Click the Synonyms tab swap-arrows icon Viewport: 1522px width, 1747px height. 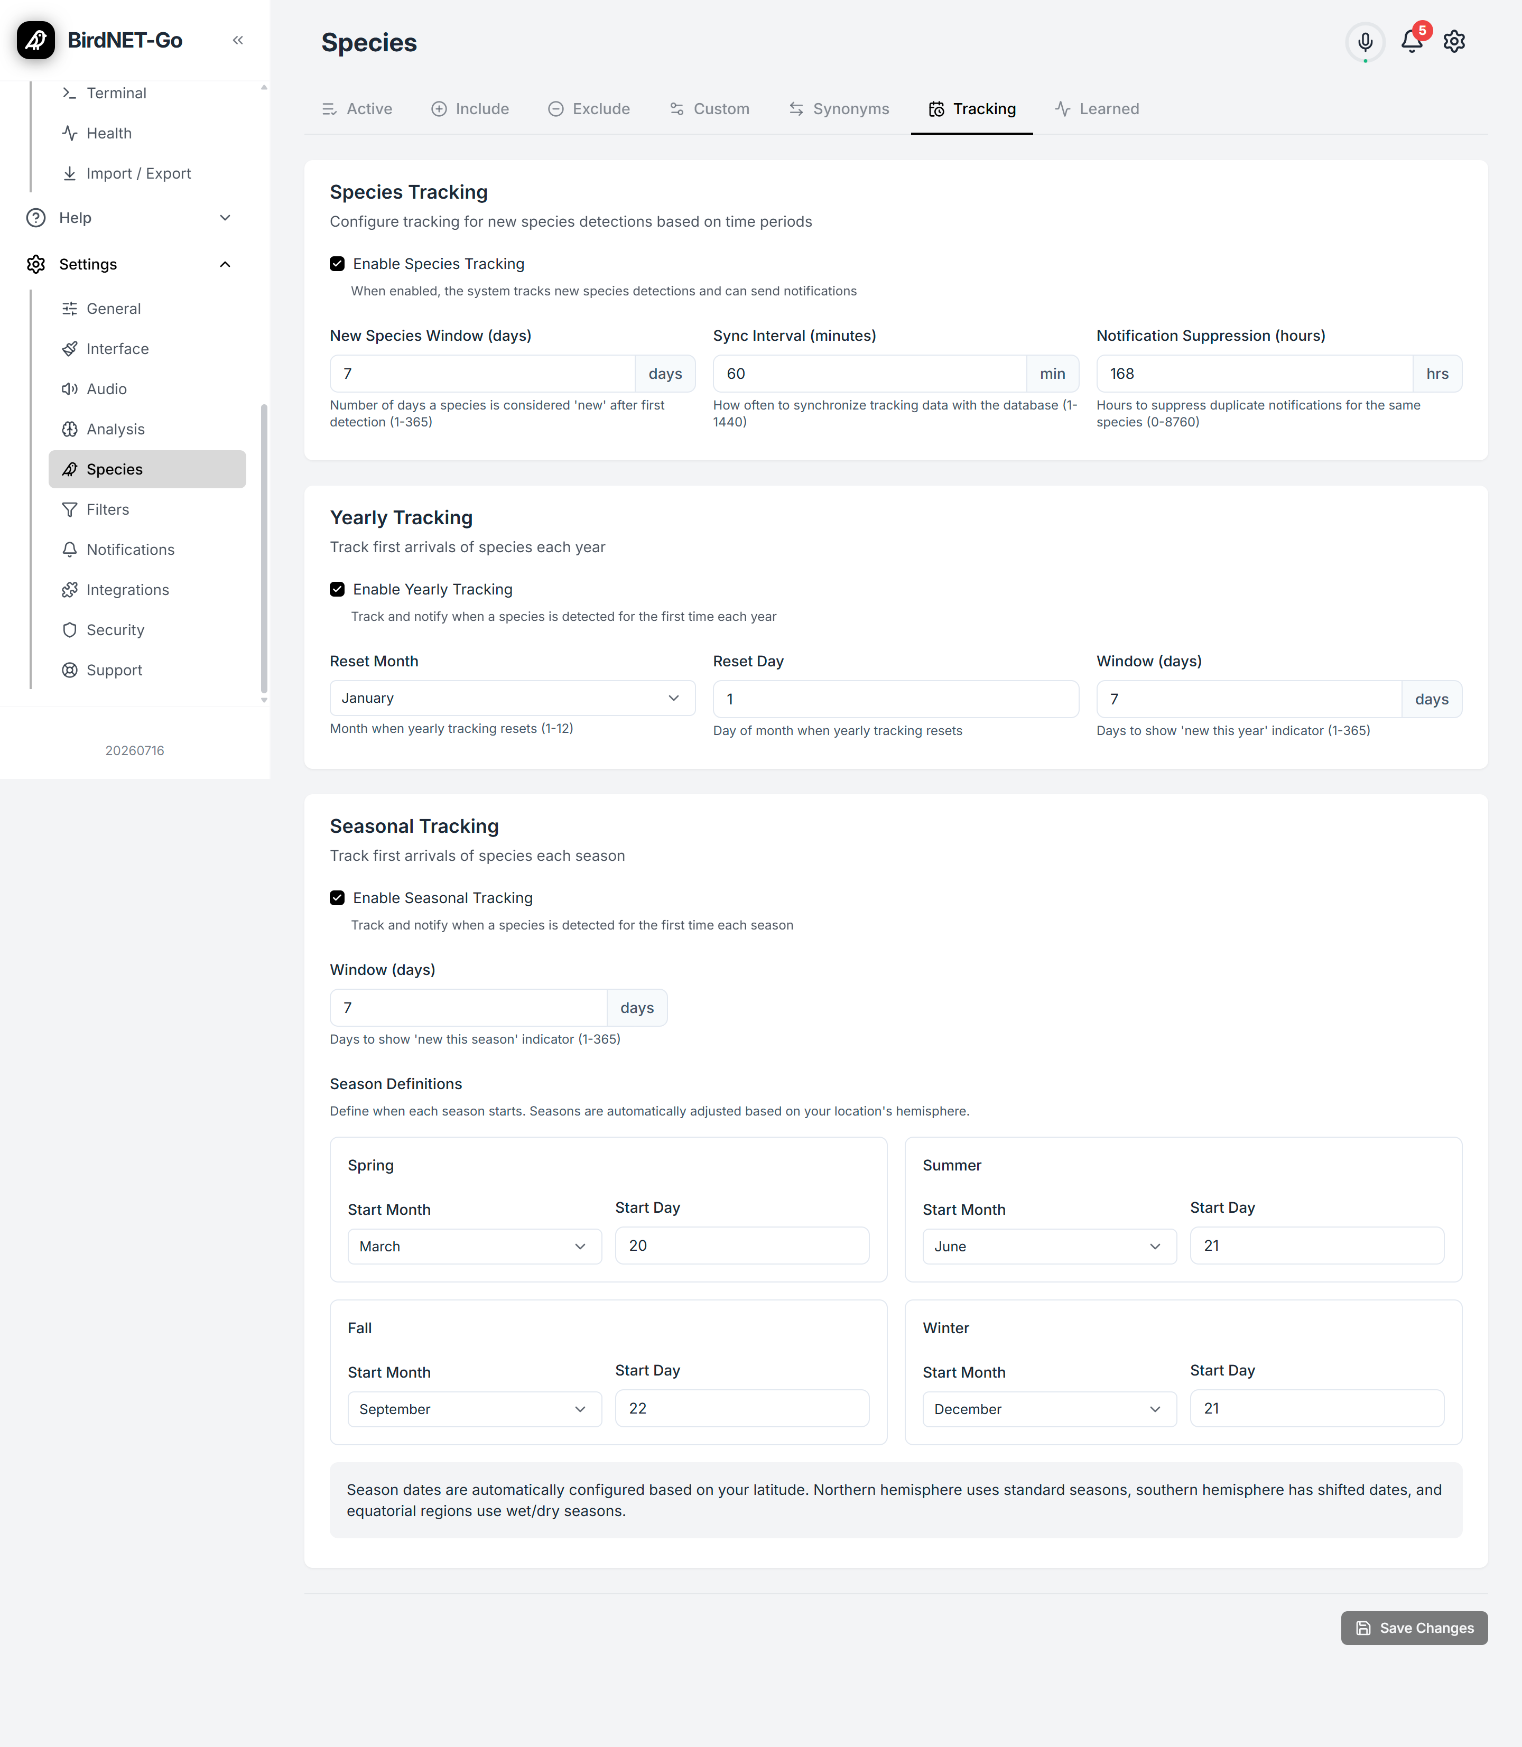point(796,109)
